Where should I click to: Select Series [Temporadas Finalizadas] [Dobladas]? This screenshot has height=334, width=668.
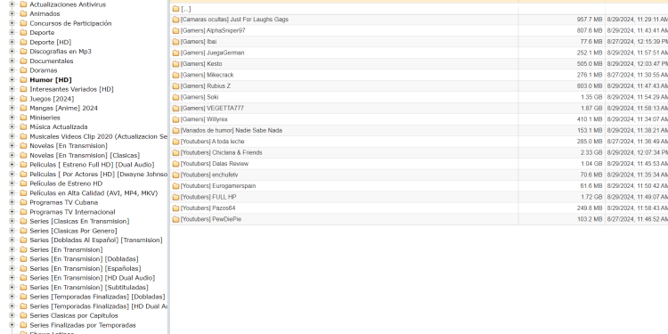tap(98, 297)
